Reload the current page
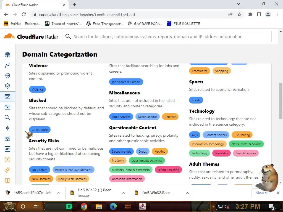This screenshot has width=283, height=212. [24, 14]
